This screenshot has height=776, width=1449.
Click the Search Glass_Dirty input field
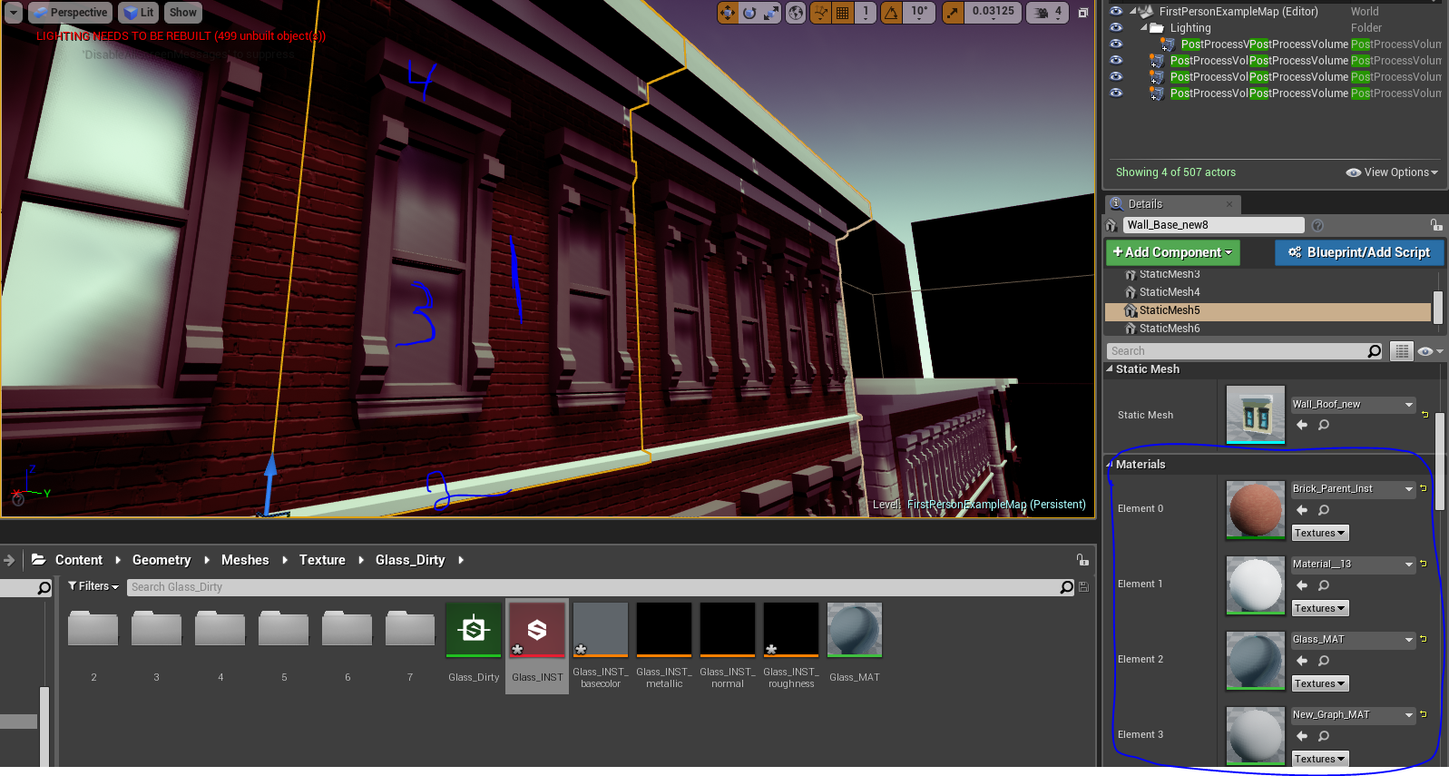[x=590, y=587]
